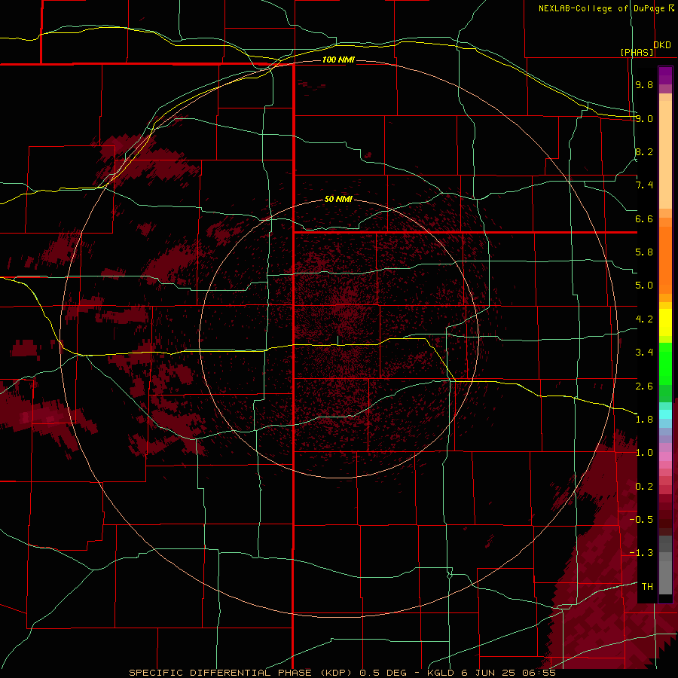This screenshot has height=678, width=678.
Task: Select the 1.0 value on the color scale
Action: 644,453
